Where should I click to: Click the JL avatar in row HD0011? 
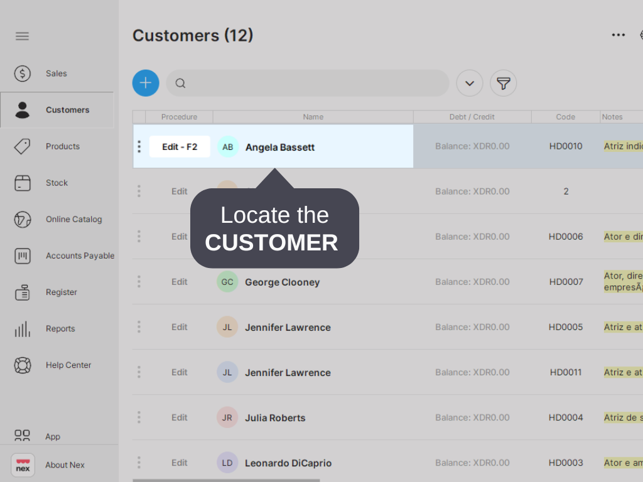(227, 372)
